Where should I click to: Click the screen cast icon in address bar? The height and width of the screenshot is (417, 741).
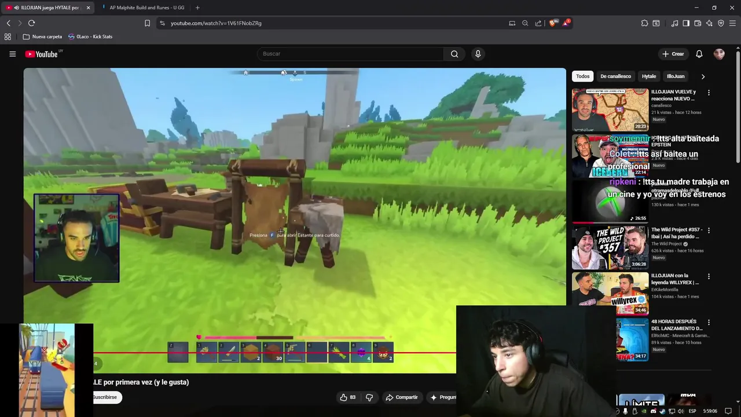(x=512, y=23)
